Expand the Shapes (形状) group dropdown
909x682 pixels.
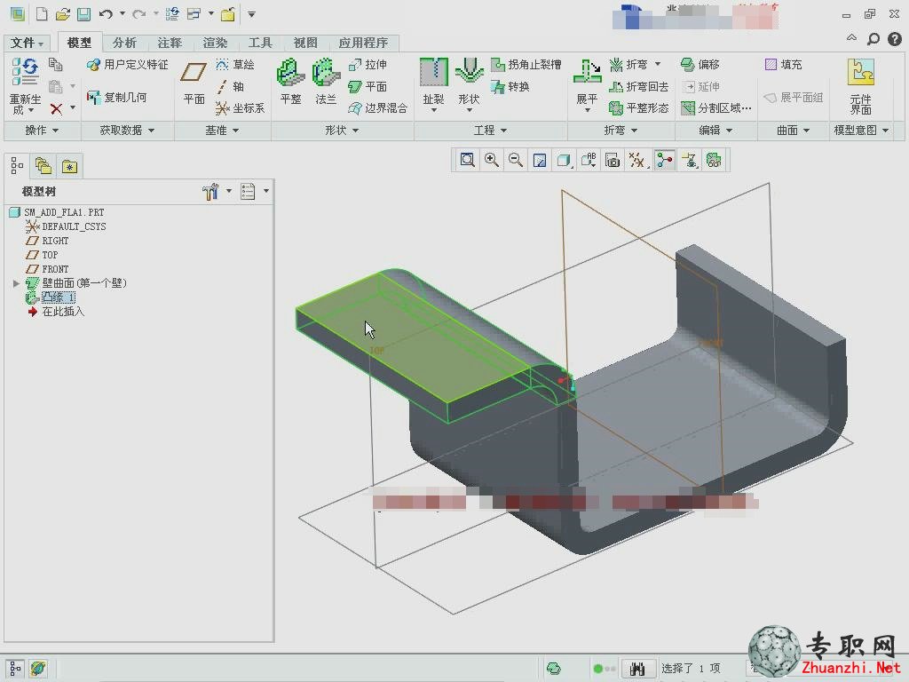click(x=342, y=131)
